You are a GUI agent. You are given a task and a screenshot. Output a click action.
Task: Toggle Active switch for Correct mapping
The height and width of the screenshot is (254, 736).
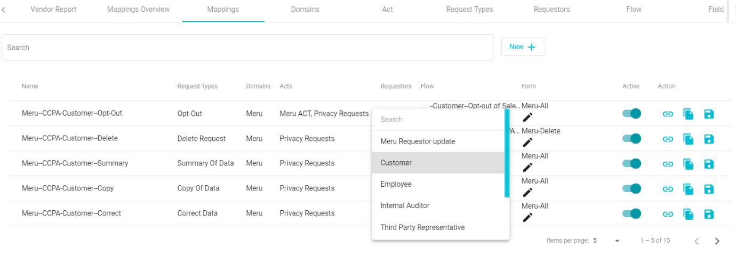tap(631, 214)
